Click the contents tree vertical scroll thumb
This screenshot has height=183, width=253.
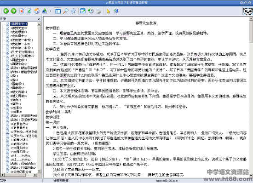(39, 60)
